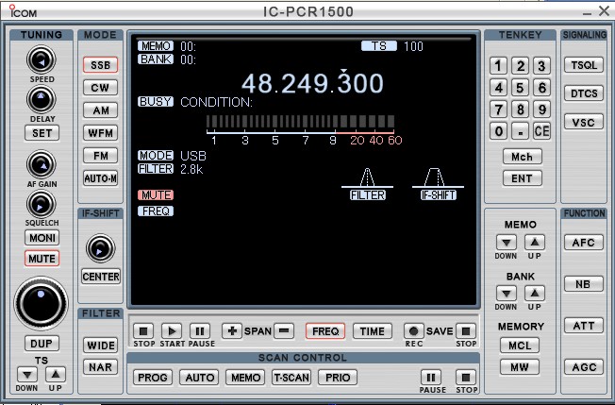Toggle the MONI monitor button
The height and width of the screenshot is (405, 615).
click(x=42, y=238)
